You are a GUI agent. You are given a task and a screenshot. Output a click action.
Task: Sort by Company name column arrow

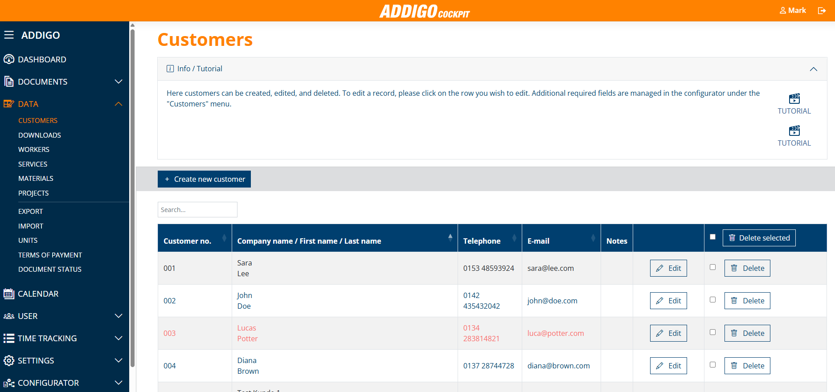coord(450,238)
